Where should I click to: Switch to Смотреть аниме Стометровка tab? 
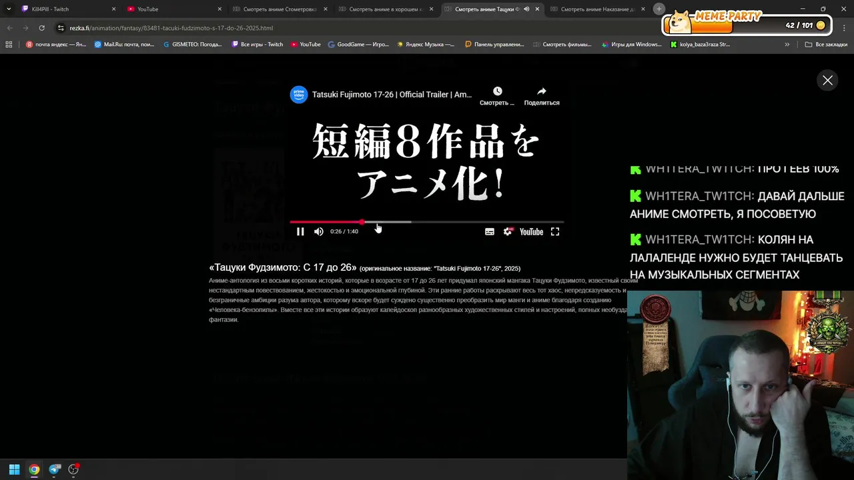279,9
